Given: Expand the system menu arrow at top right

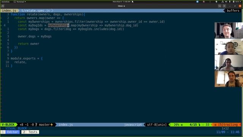Looking at the screenshot, I should [240, 2].
